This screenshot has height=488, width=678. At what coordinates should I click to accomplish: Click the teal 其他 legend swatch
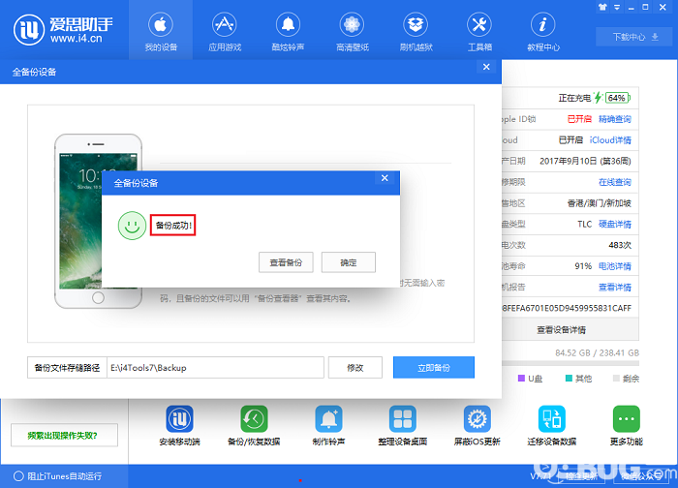[x=569, y=379]
